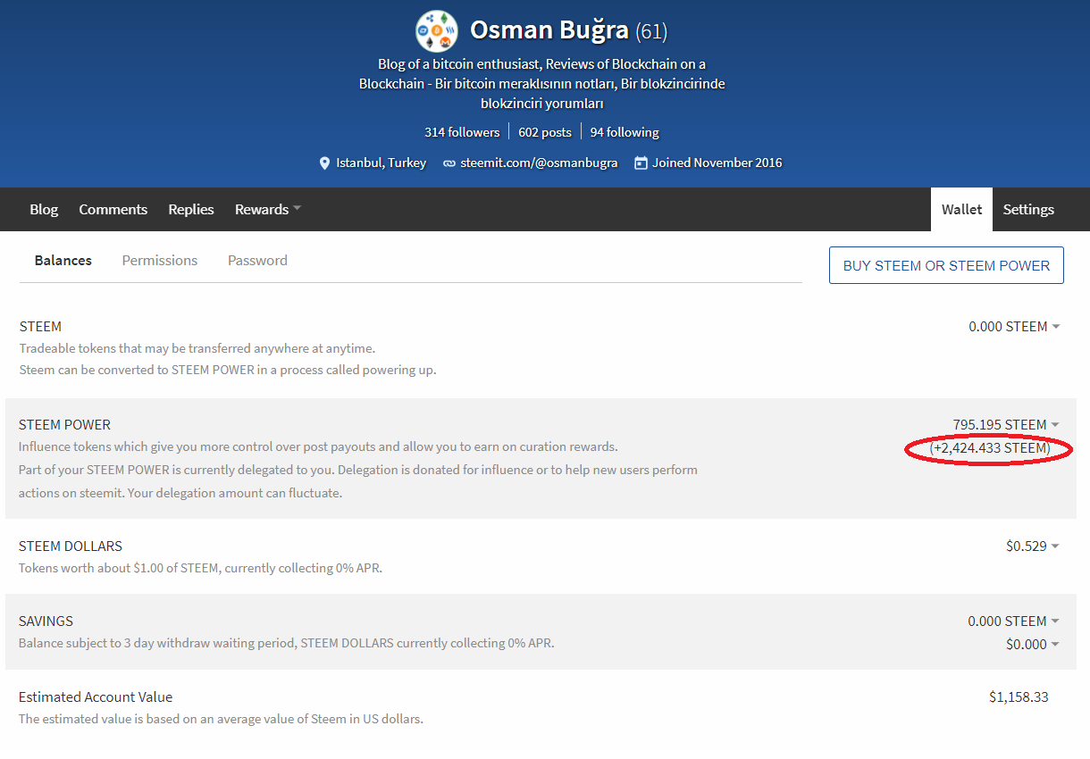Viewport: 1090px width, 759px height.
Task: View the 314 followers list
Action: point(462,132)
